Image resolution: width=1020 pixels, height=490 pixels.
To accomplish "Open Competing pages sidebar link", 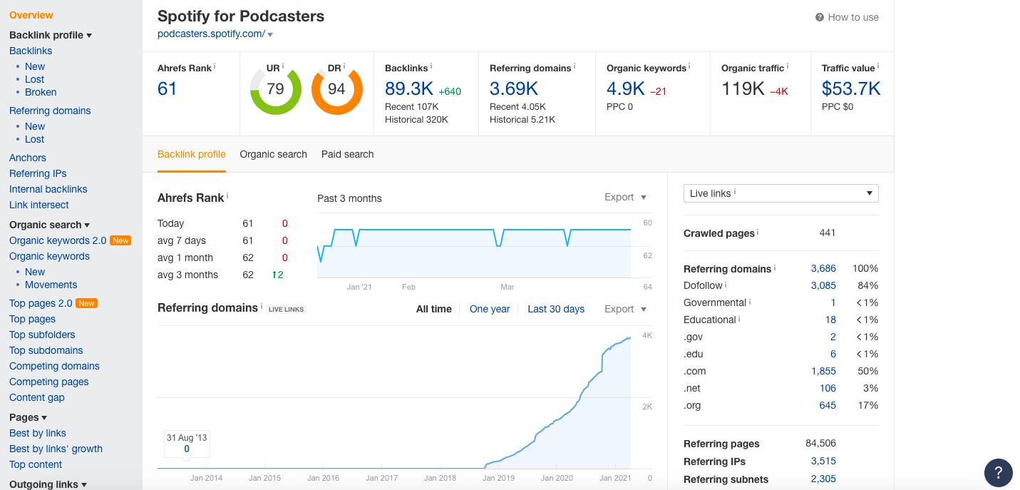I will tap(49, 382).
